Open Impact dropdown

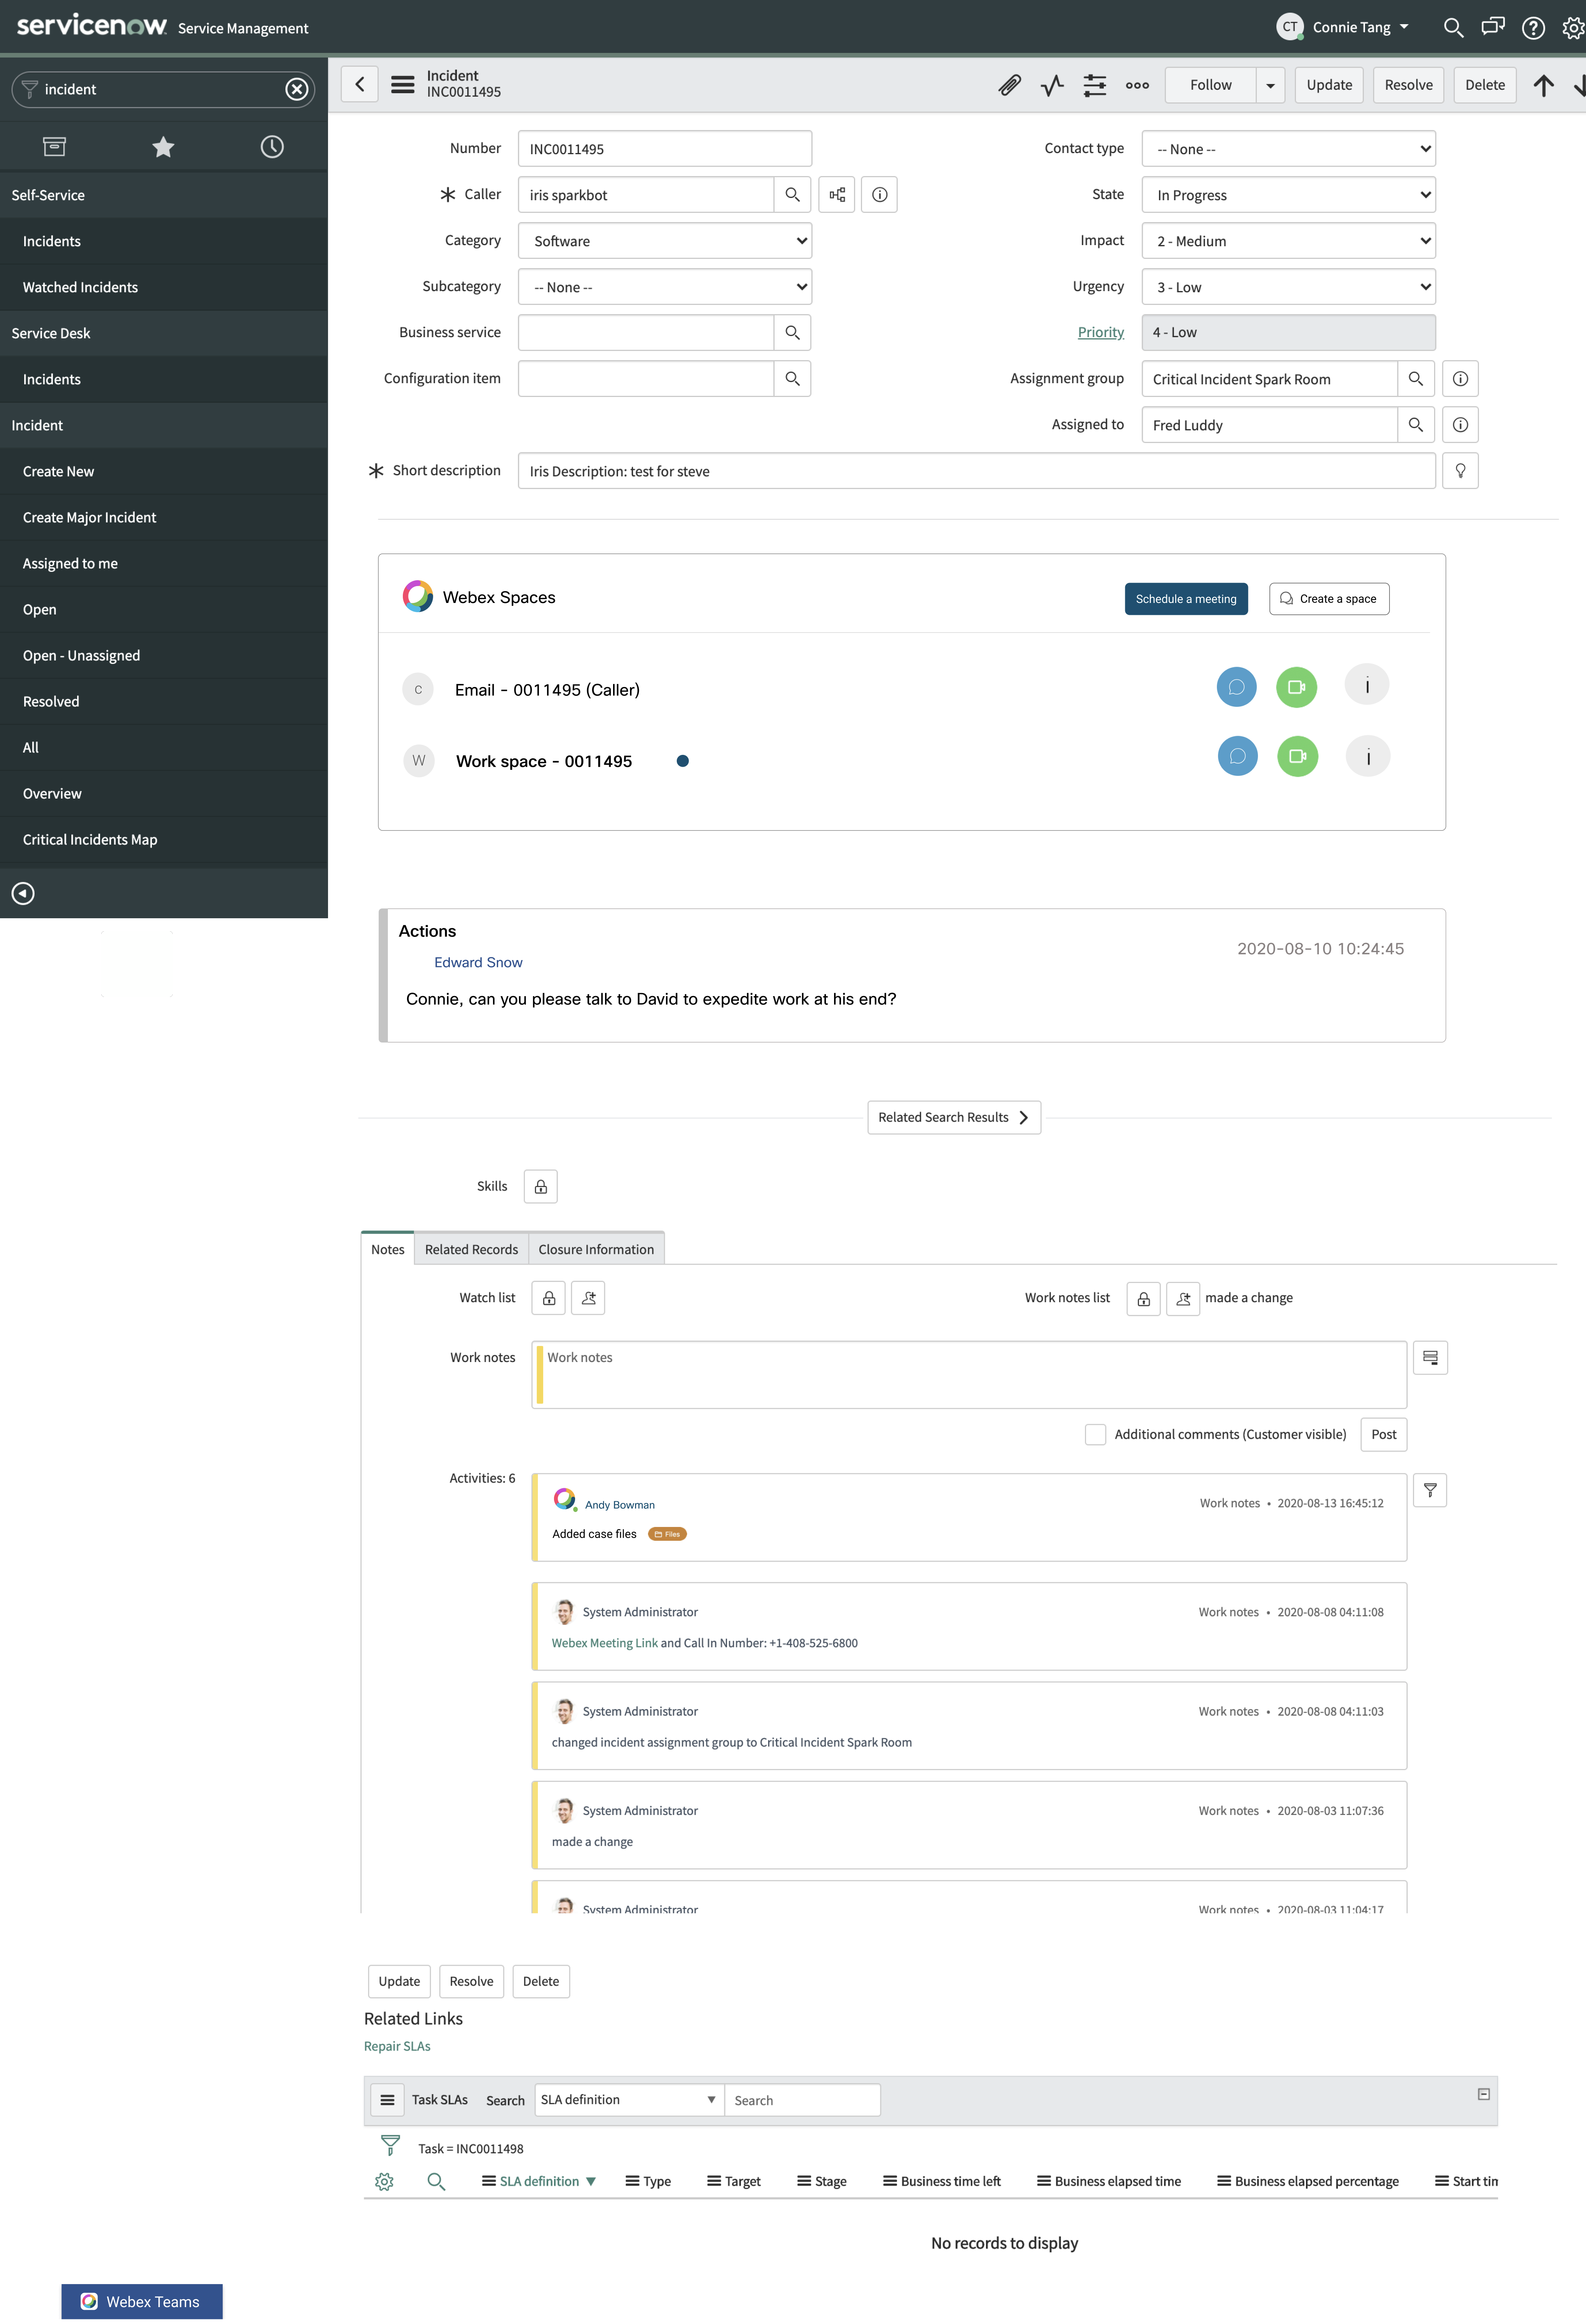click(x=1289, y=241)
